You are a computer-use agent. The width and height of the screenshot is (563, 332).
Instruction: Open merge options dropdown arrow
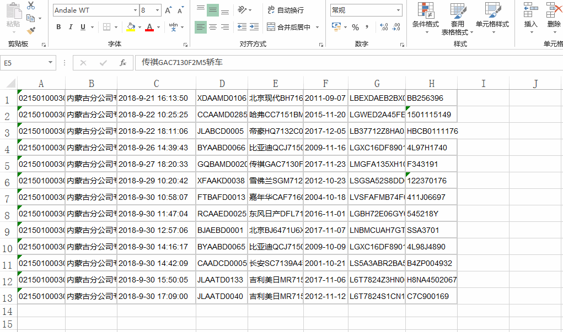317,27
